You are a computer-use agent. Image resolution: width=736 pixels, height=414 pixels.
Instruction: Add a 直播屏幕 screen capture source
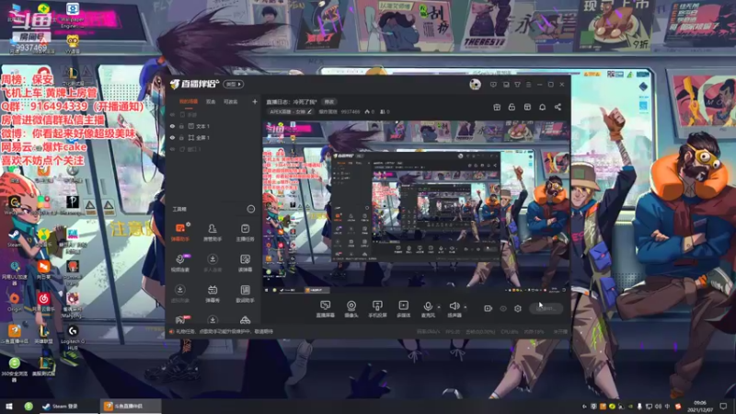click(x=326, y=309)
